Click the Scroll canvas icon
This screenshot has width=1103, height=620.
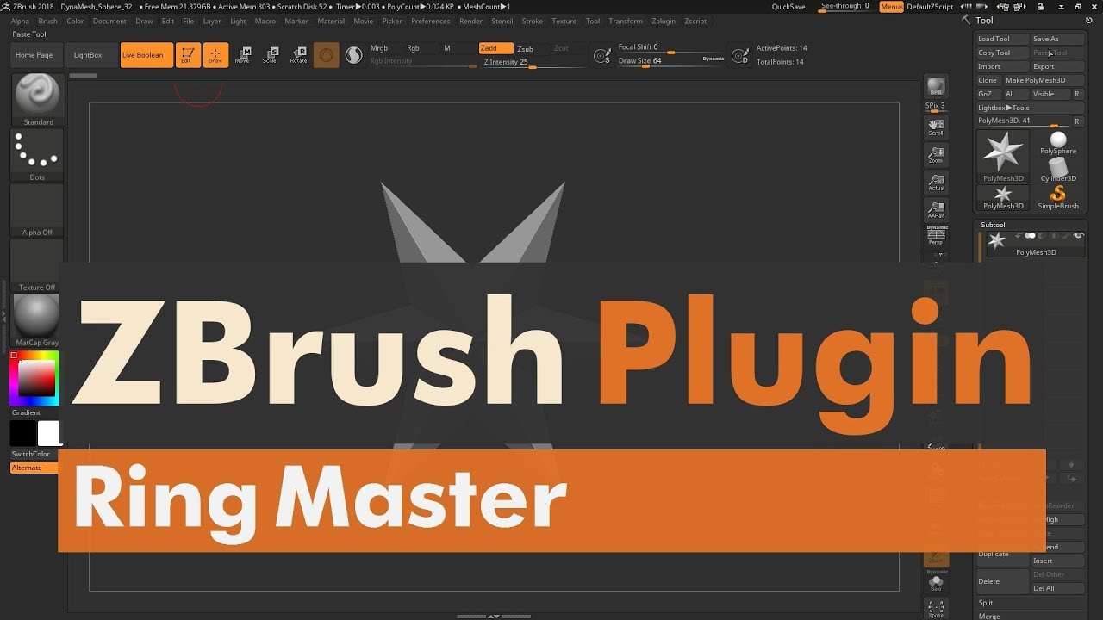935,127
